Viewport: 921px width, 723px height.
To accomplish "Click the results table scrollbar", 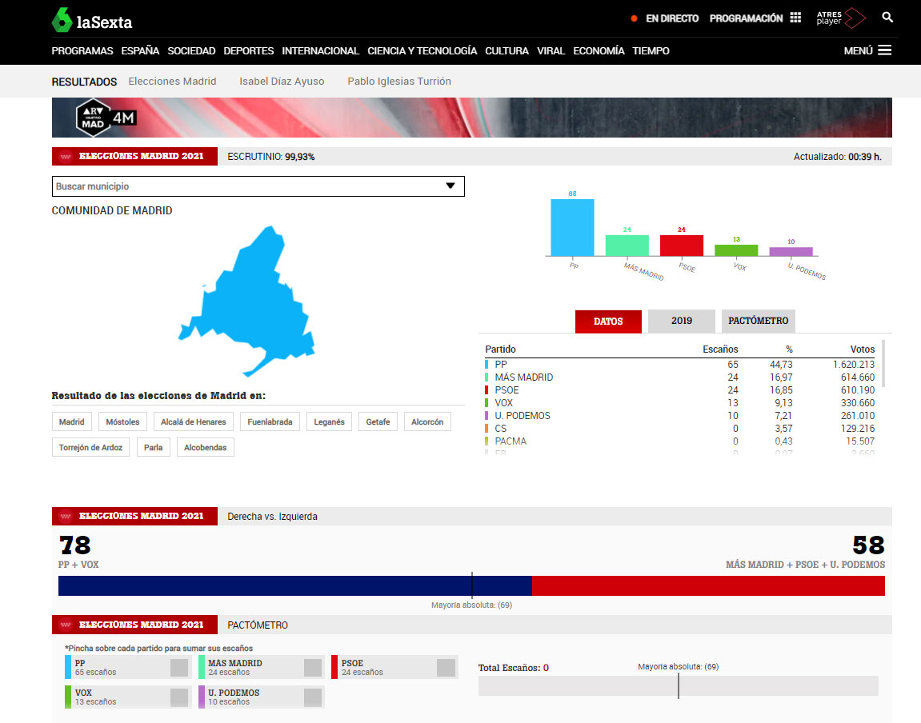I will [883, 364].
